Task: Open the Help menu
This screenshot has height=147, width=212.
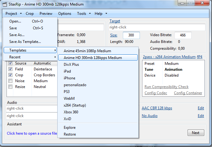Action: [x=98, y=14]
